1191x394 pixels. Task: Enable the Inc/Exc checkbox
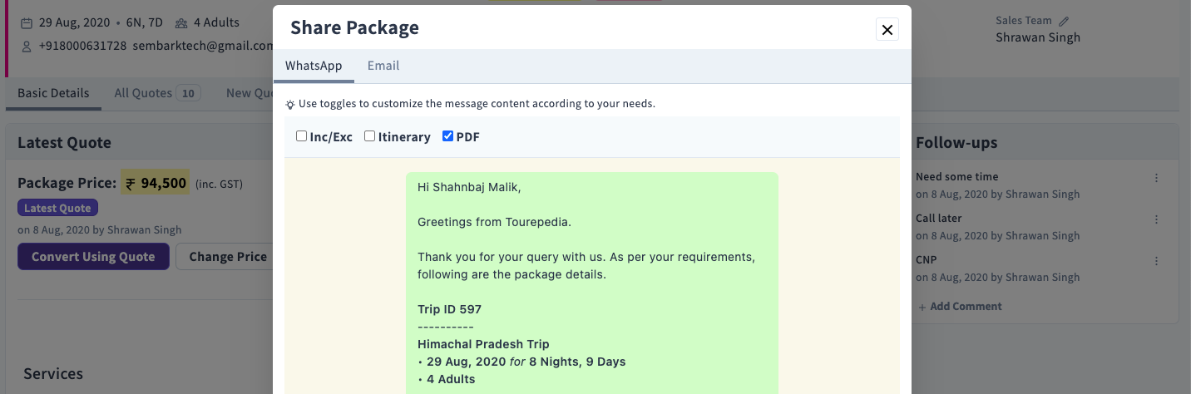302,136
